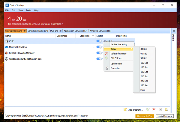Open the Edit menu

tap(13, 10)
